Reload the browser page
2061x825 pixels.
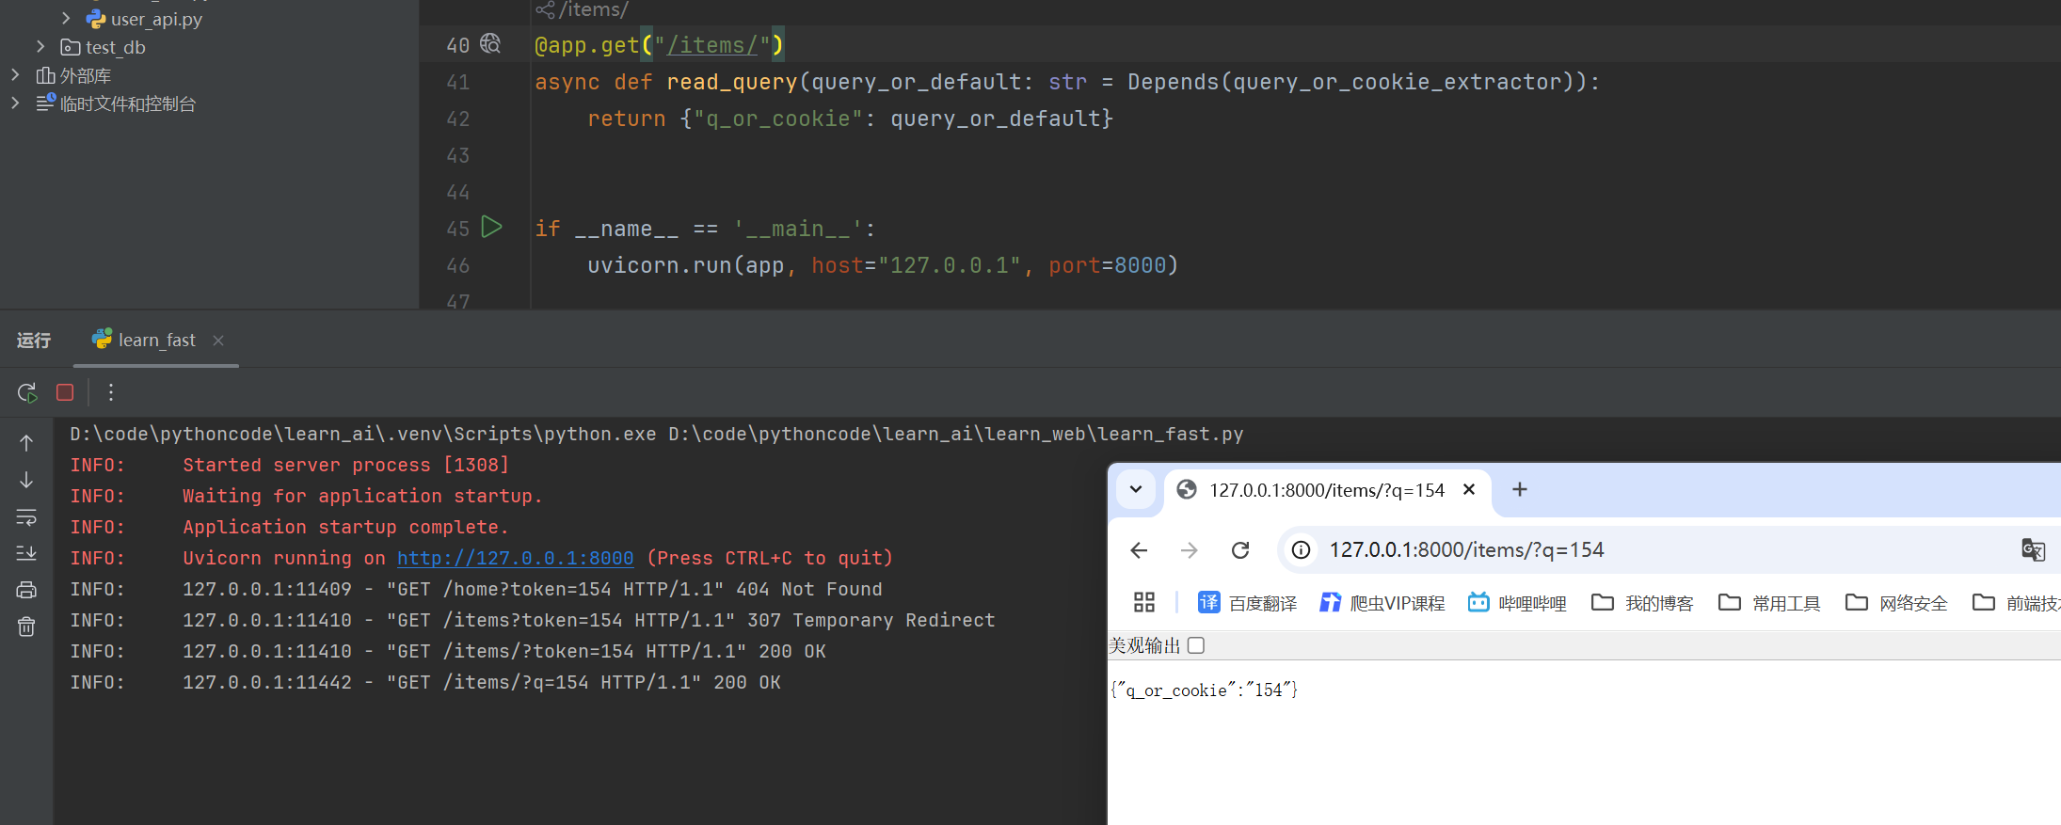1240,550
